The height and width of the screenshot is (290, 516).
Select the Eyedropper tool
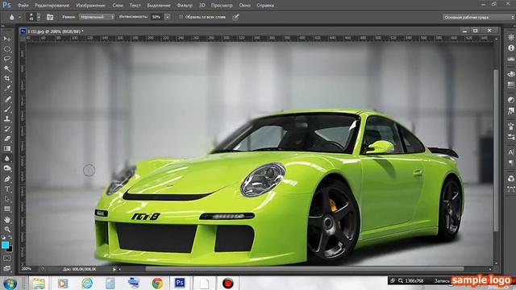click(7, 89)
